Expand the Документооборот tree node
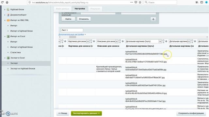Screen dimensions: 209x117 tap(5, 15)
